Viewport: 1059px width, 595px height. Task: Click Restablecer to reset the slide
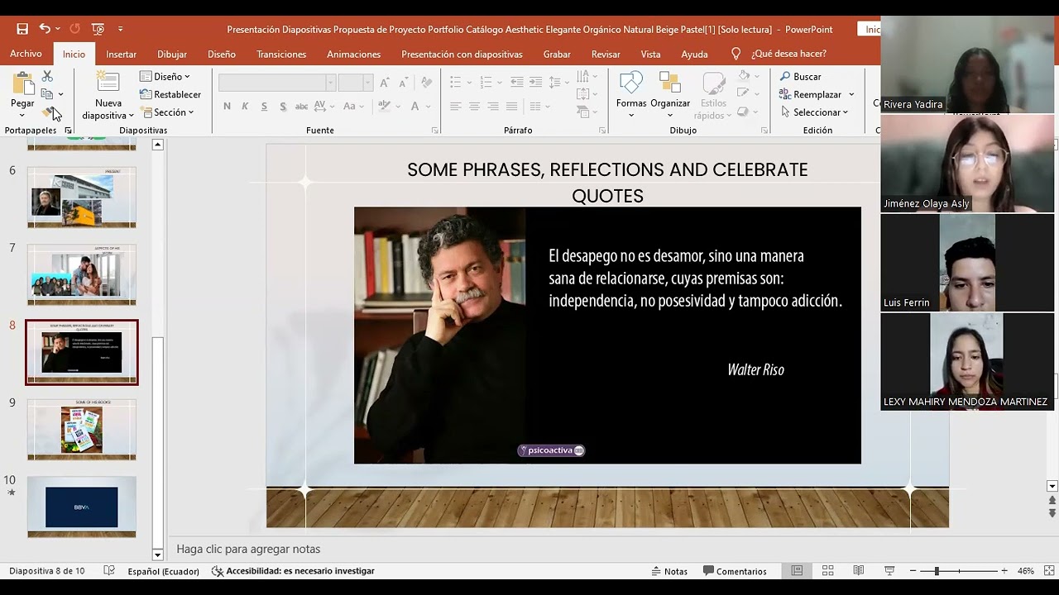(170, 94)
